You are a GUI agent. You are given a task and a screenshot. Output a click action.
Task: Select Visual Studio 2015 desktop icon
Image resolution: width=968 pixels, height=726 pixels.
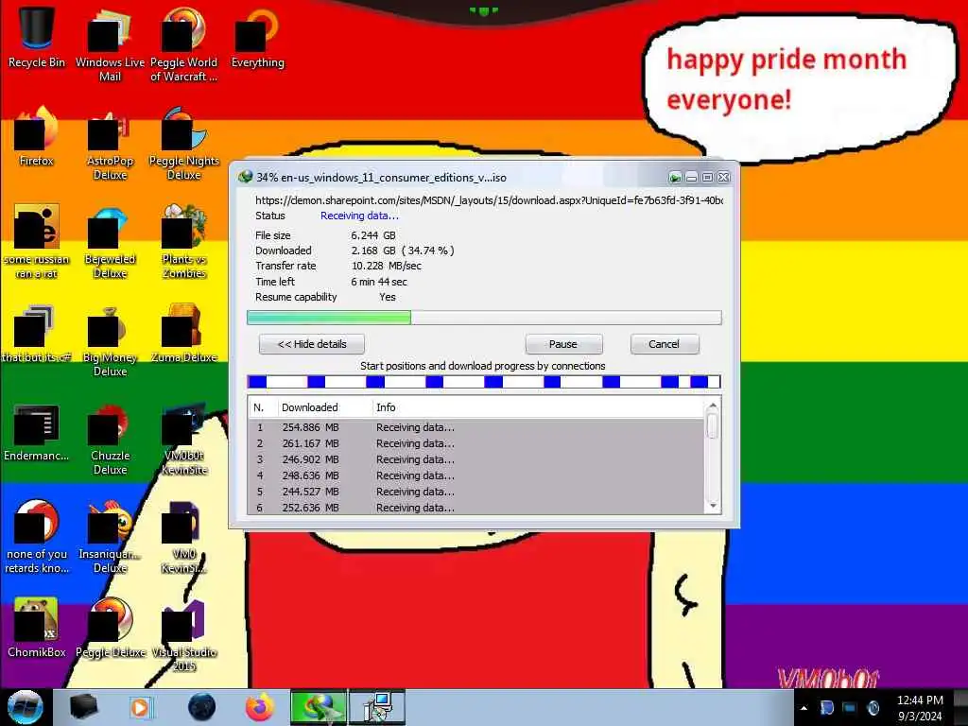[183, 635]
